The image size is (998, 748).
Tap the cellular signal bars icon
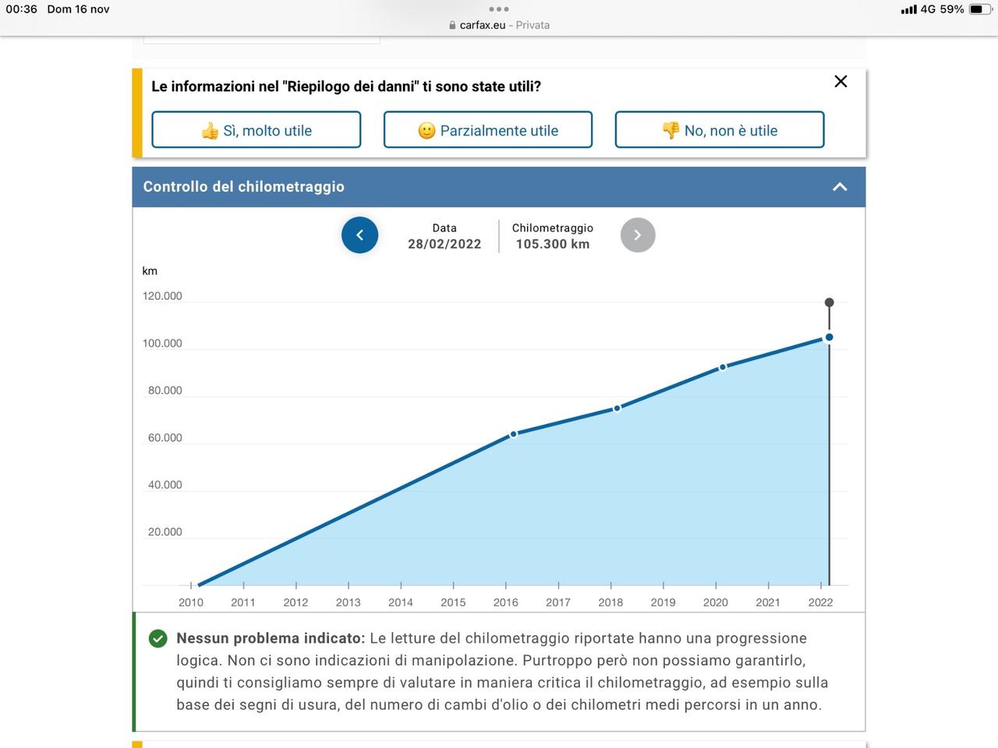(908, 9)
